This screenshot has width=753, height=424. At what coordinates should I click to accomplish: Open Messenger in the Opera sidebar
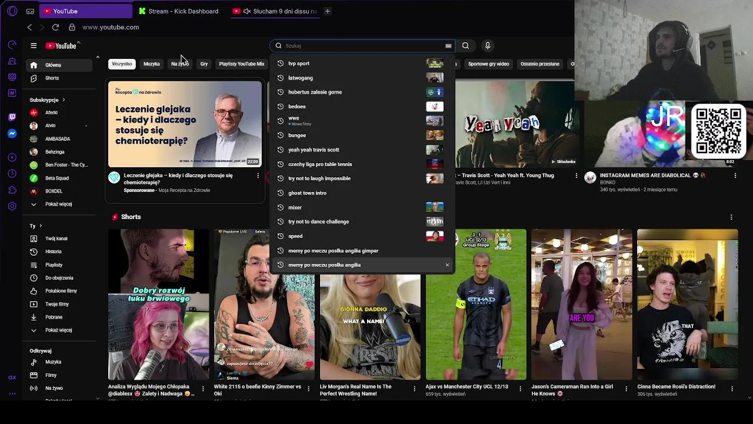click(12, 134)
